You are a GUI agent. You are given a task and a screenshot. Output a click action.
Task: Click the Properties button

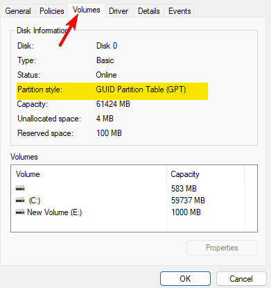tap(222, 248)
